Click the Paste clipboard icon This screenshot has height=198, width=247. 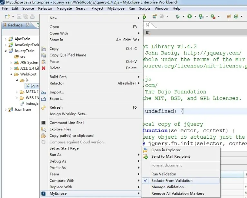tap(43, 62)
